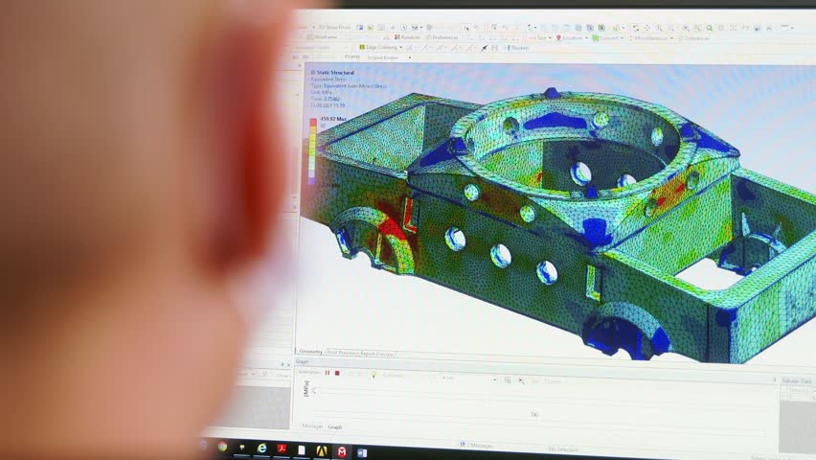Screen dimensions: 816x460
Task: Open the viewports layout dropdown
Action: coord(789,28)
